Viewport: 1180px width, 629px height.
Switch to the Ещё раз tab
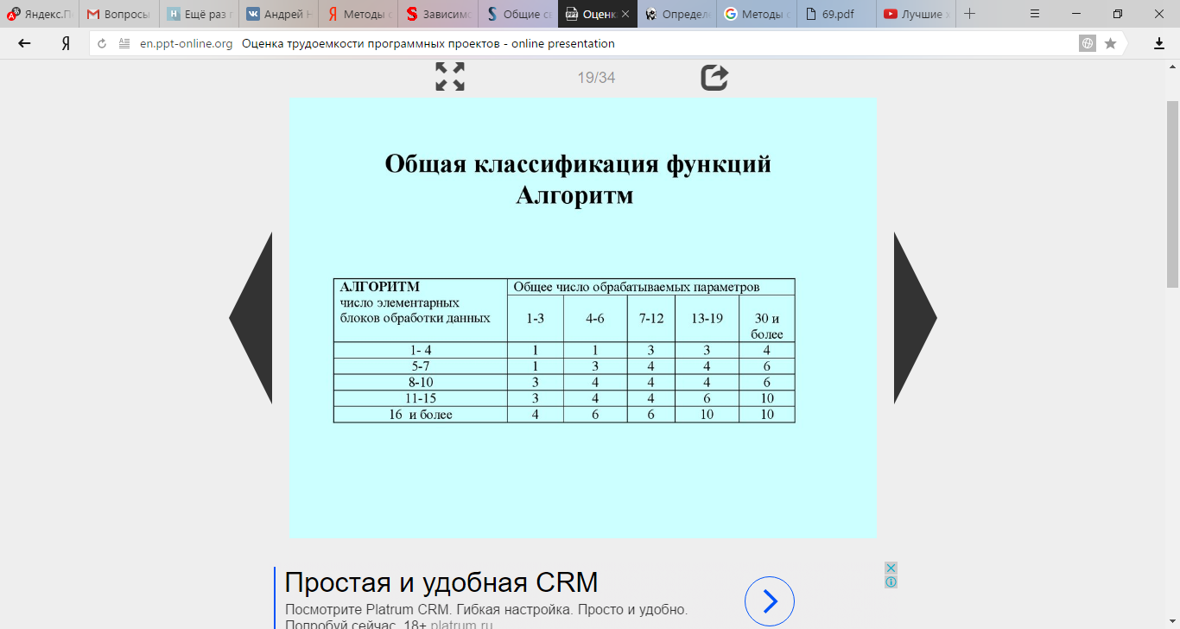tap(200, 14)
